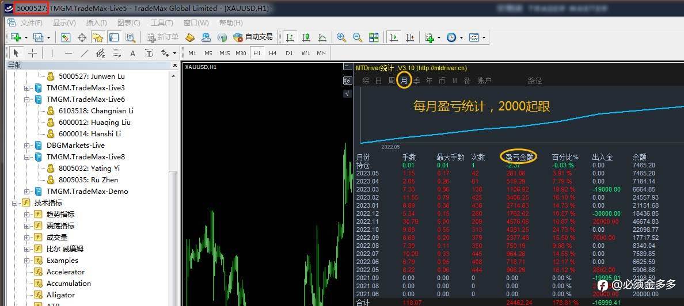
Task: Toggle chart shift
Action: 410,37
